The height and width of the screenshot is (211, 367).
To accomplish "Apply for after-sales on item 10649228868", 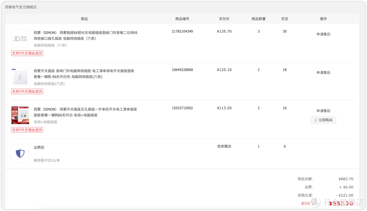I will (x=324, y=73).
